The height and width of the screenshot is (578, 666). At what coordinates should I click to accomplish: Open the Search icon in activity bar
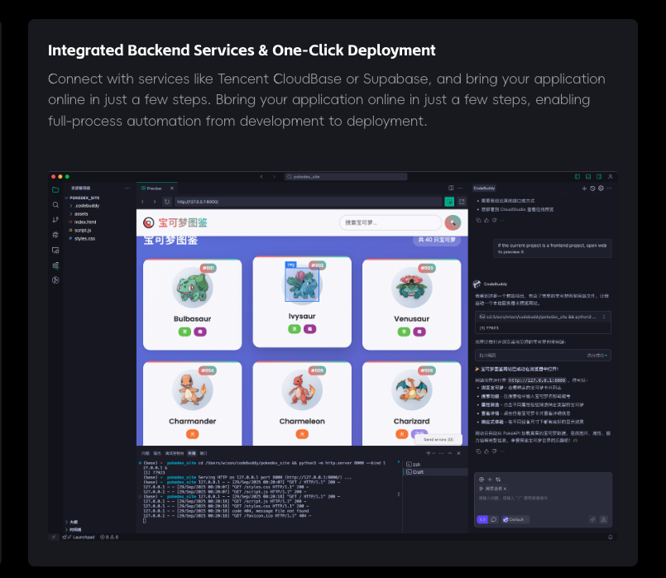[55, 205]
